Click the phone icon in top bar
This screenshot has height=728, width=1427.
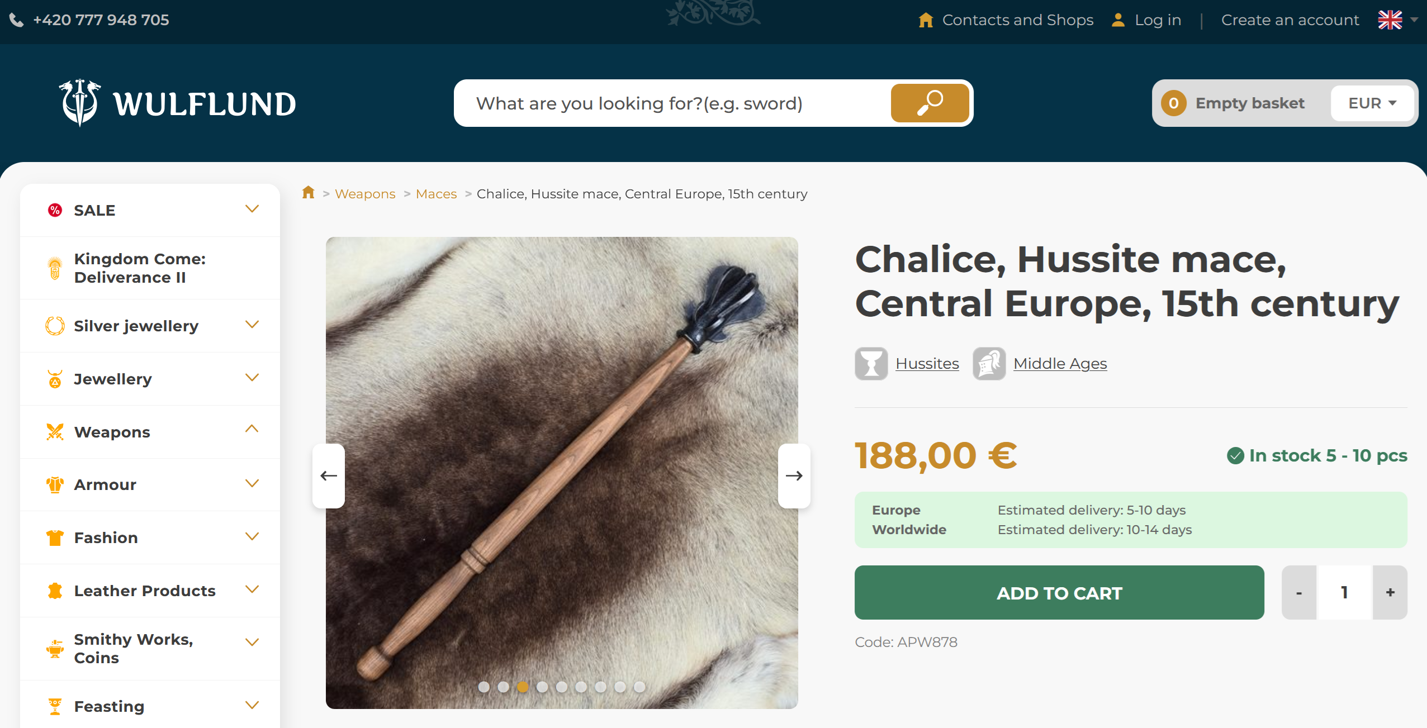coord(17,20)
